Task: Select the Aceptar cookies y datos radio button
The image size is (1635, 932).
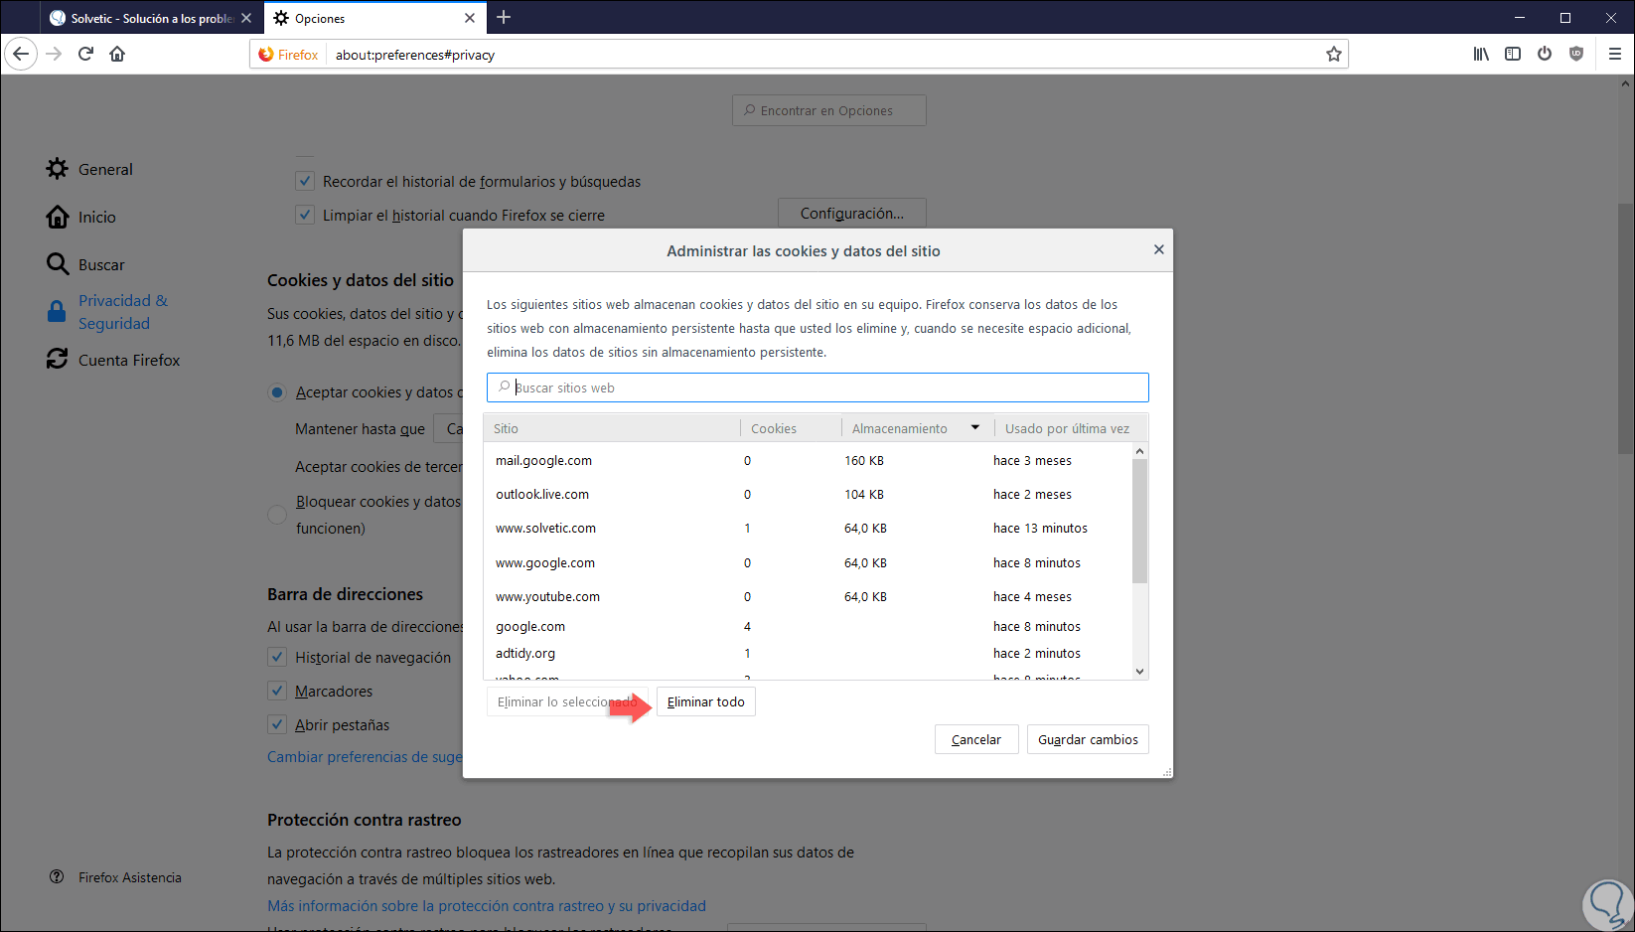Action: click(x=277, y=392)
